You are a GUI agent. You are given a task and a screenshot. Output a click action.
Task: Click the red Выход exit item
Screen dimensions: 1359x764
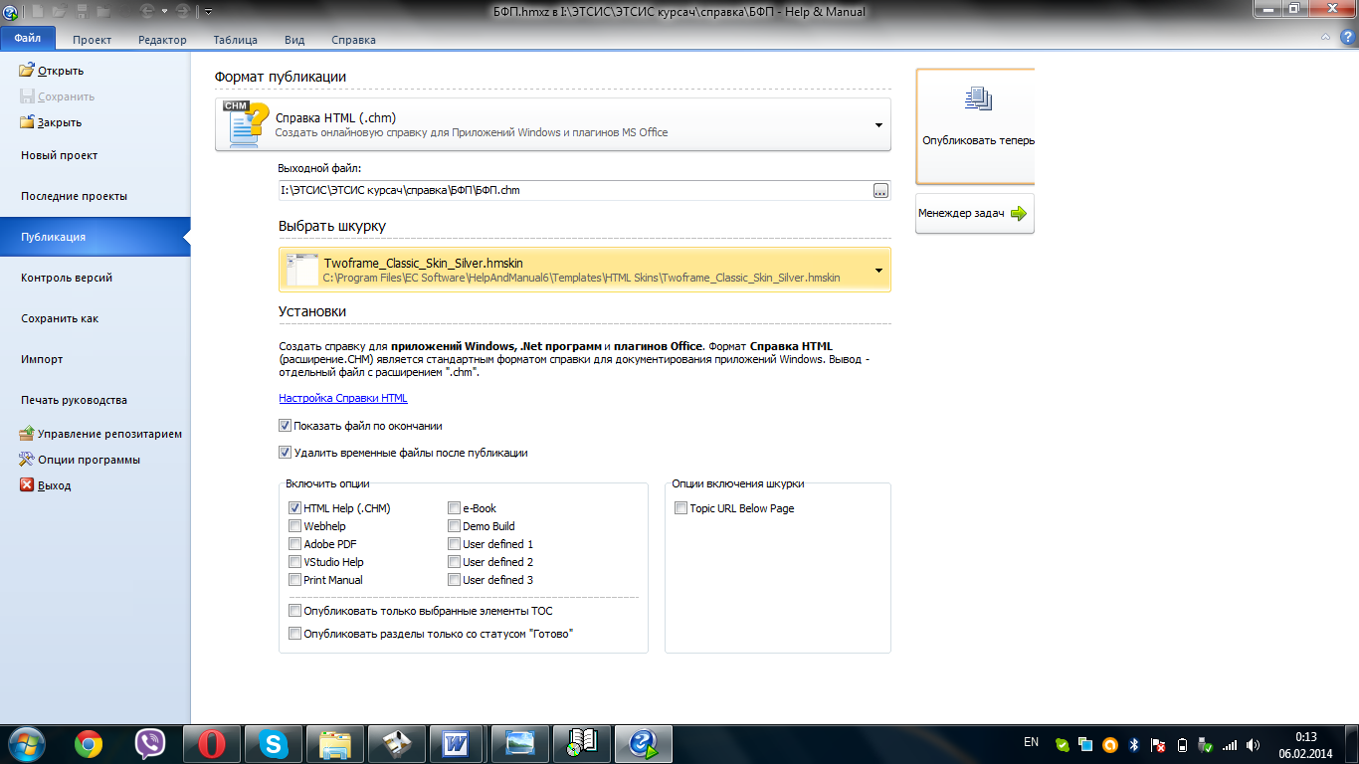click(46, 485)
